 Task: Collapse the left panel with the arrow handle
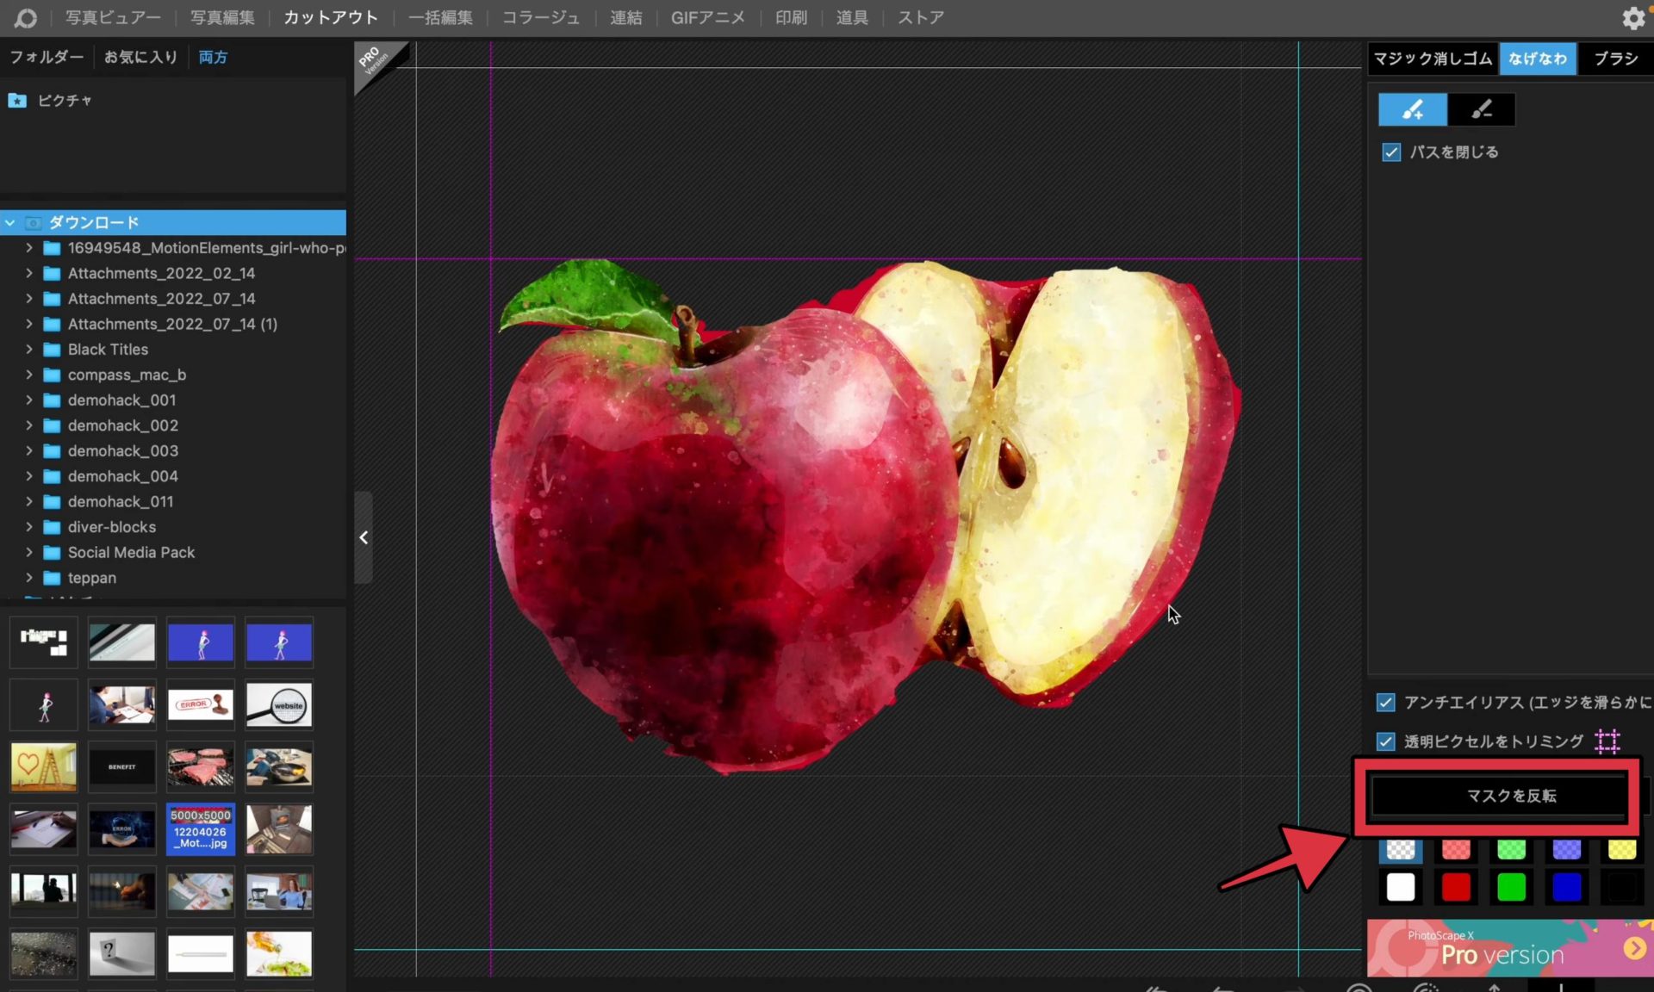[x=364, y=537]
